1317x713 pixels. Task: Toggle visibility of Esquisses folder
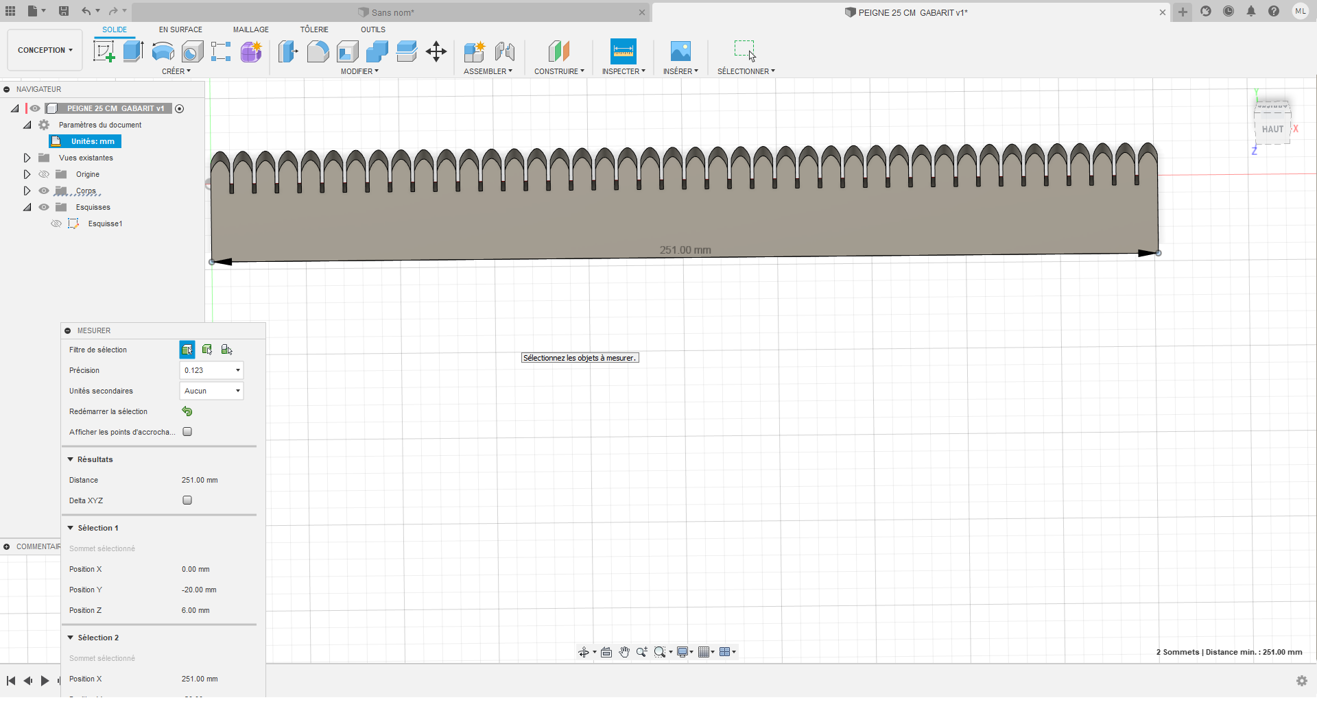(44, 207)
